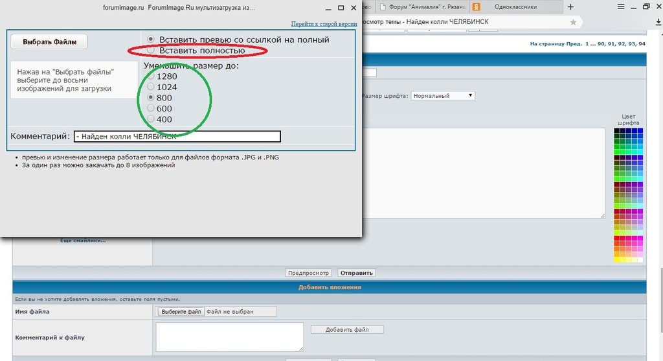Click the 'Добавить вложения' section header

click(330, 287)
